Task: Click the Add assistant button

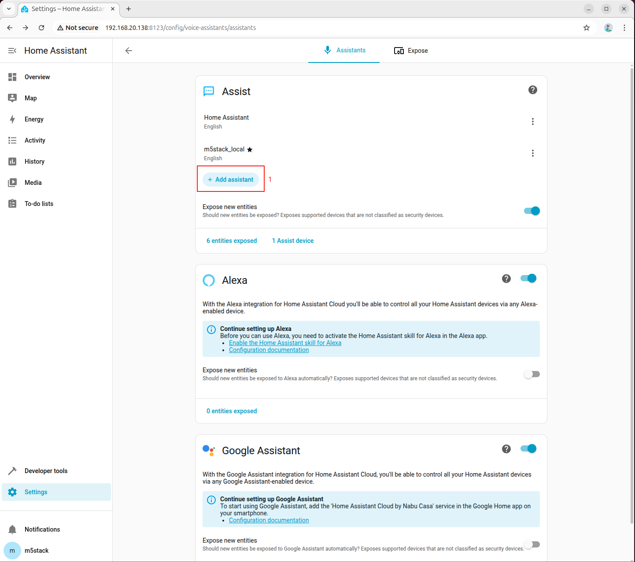Action: [231, 180]
